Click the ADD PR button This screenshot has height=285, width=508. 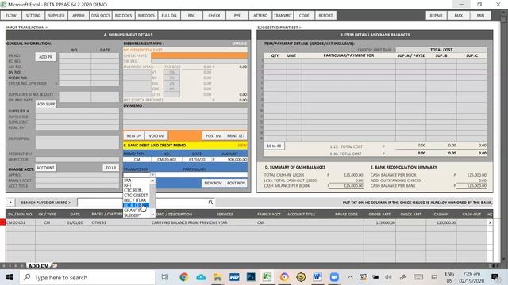pos(46,57)
